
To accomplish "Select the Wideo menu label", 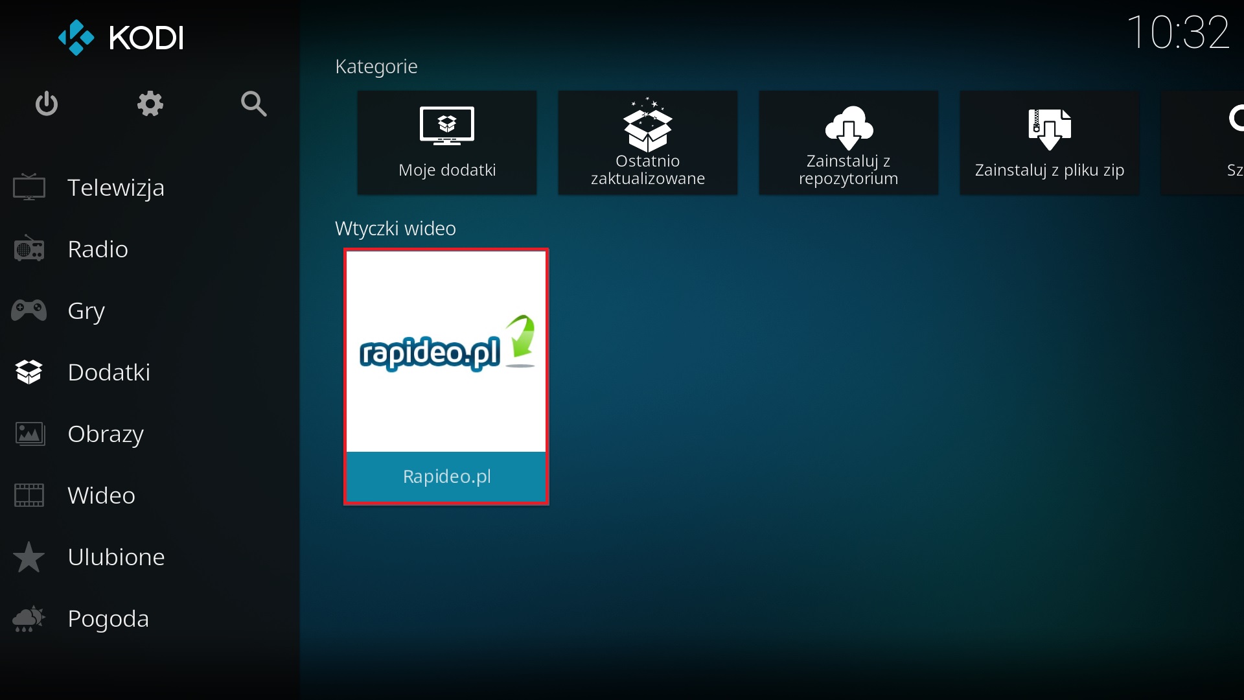I will coord(102,495).
